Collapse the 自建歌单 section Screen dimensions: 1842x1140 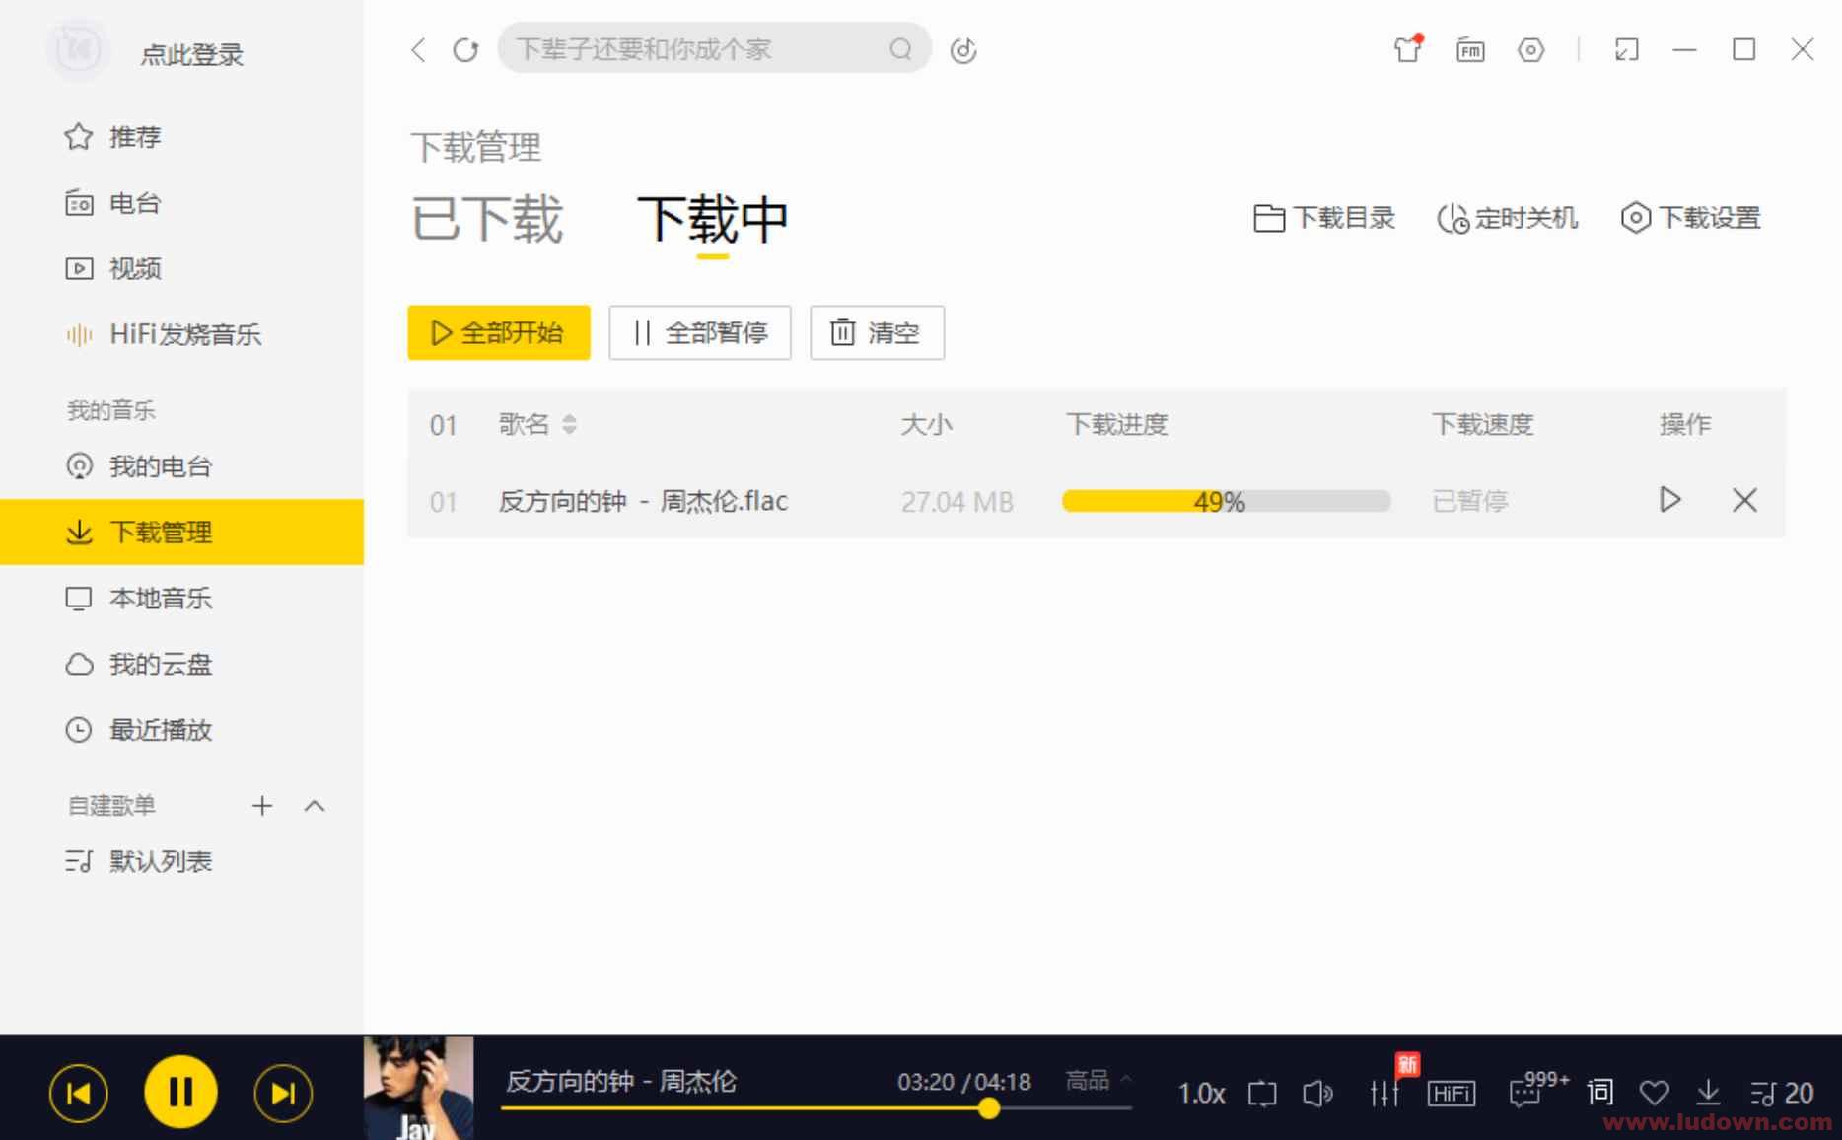click(315, 806)
